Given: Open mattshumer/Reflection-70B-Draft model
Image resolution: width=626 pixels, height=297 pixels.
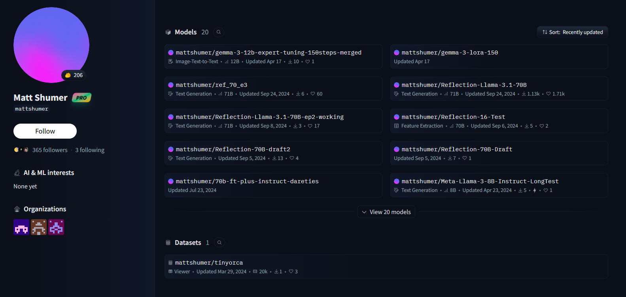Looking at the screenshot, I should click(x=499, y=153).
